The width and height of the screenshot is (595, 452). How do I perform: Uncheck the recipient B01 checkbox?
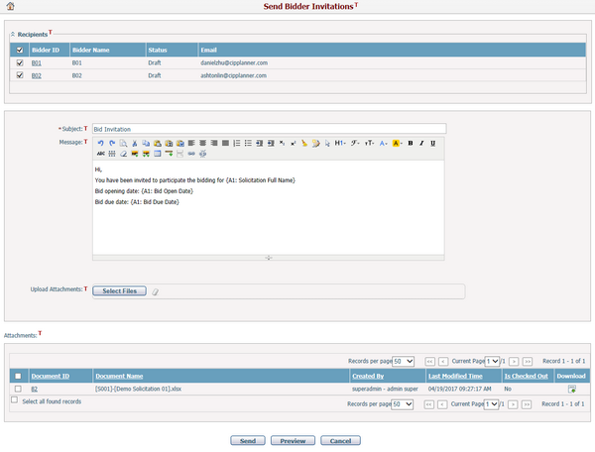(x=20, y=62)
